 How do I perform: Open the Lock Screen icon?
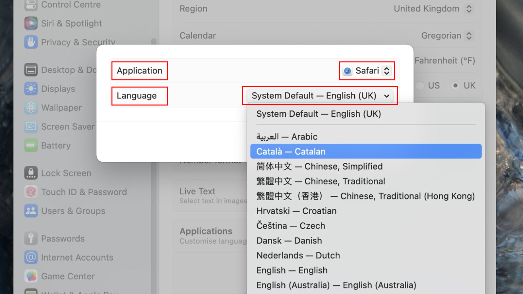[x=31, y=173]
